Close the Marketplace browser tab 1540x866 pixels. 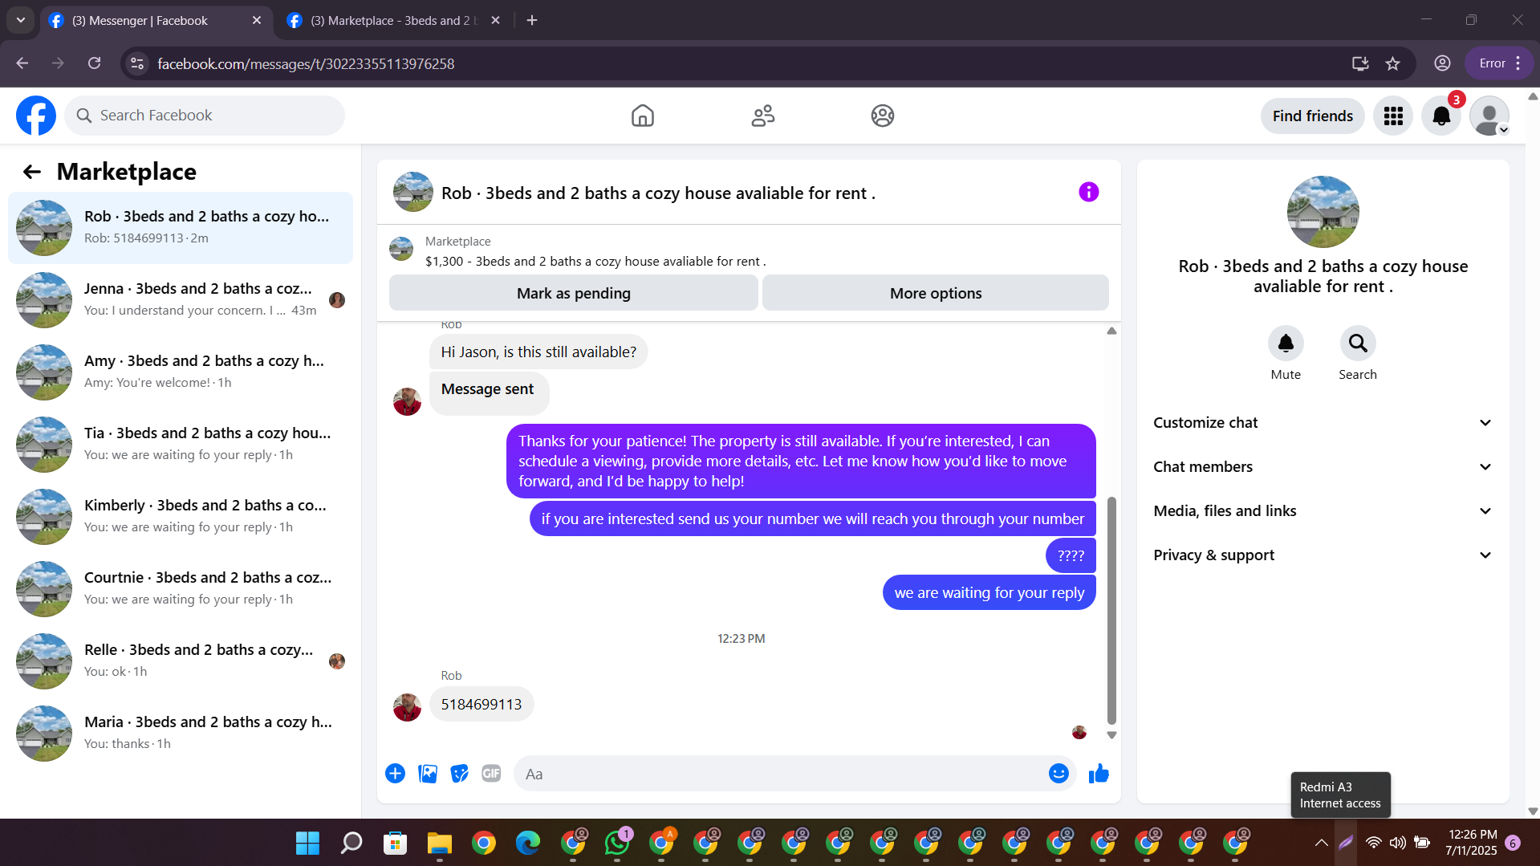pos(495,21)
